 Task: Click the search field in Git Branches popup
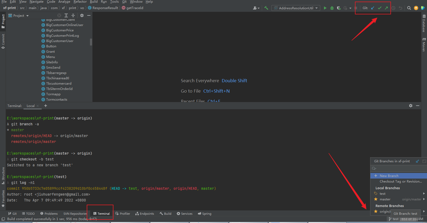[398, 168]
